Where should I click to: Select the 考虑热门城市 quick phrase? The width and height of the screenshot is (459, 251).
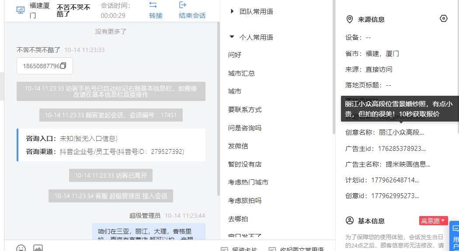248,182
